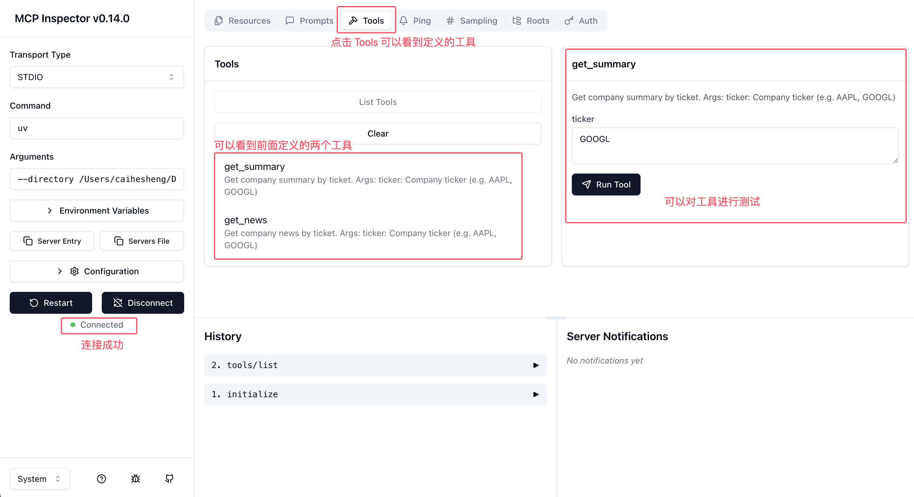Click the Clear button
This screenshot has width=914, height=497.
pyautogui.click(x=377, y=134)
